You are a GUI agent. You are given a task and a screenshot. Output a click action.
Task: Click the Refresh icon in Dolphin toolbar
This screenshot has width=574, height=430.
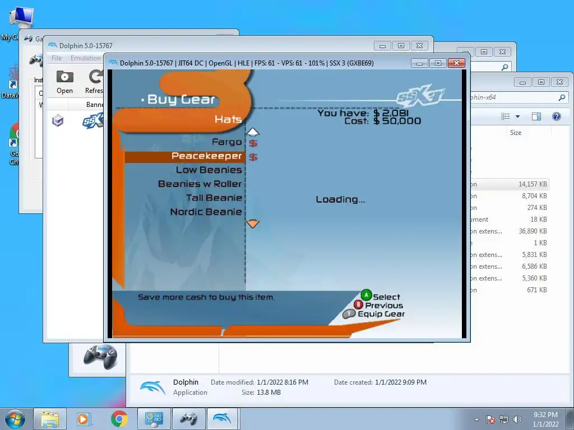click(x=96, y=77)
